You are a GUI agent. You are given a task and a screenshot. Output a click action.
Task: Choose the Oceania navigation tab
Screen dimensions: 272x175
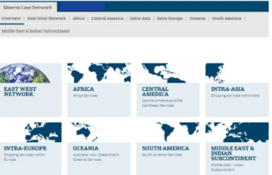197,18
